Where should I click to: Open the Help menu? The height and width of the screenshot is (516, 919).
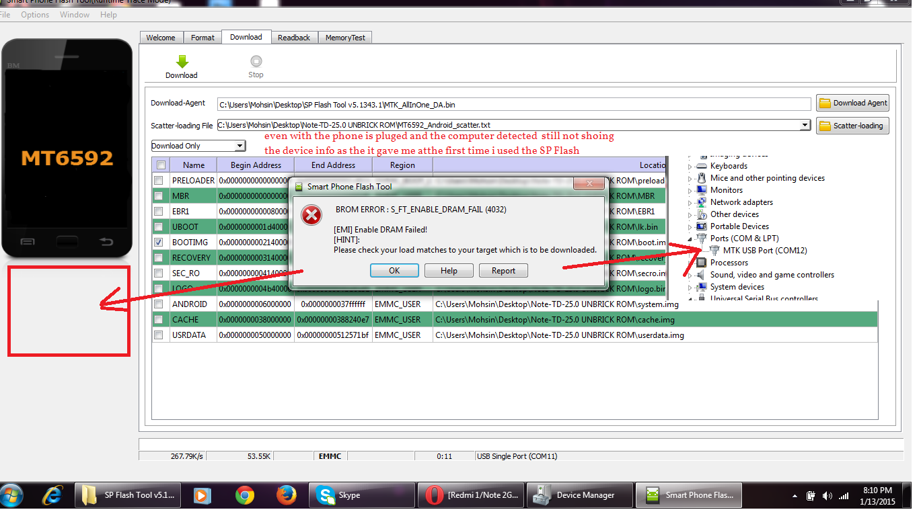(x=108, y=15)
